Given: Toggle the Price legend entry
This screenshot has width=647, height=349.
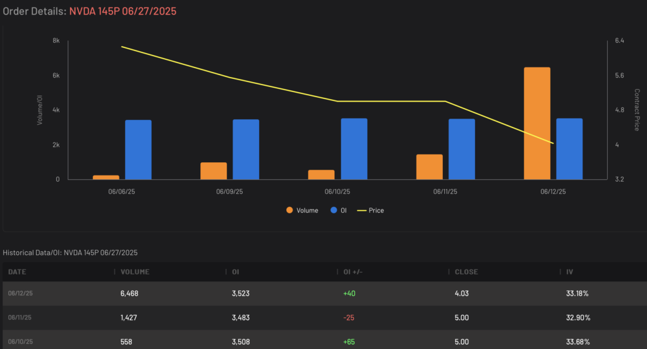Looking at the screenshot, I should pyautogui.click(x=370, y=210).
